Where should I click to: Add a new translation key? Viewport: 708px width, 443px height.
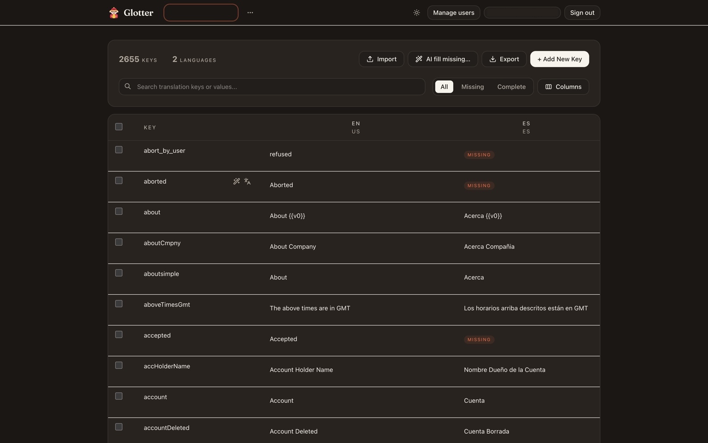click(559, 59)
